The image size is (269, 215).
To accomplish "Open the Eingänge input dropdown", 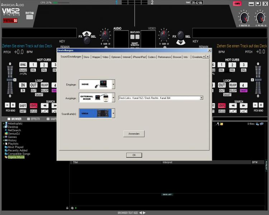I will click(x=113, y=84).
